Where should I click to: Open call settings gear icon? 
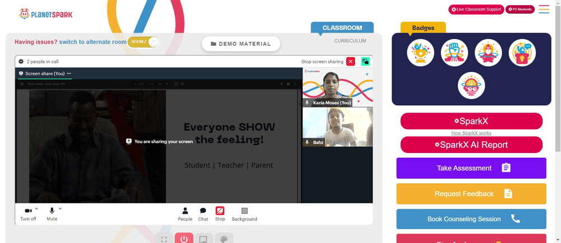click(21, 62)
